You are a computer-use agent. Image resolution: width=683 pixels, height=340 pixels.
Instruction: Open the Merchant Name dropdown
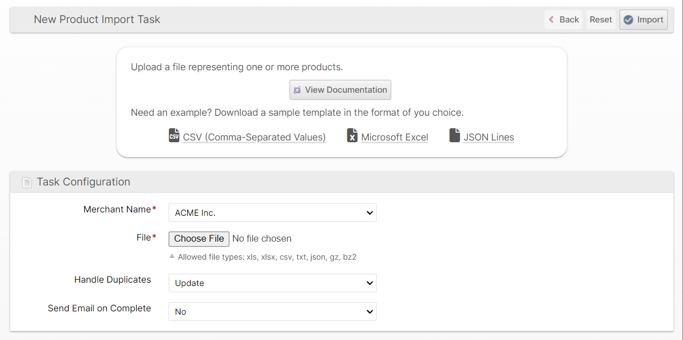point(272,213)
